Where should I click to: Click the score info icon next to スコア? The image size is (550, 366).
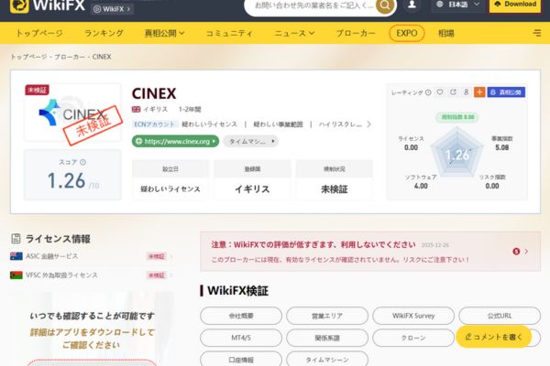point(83,162)
